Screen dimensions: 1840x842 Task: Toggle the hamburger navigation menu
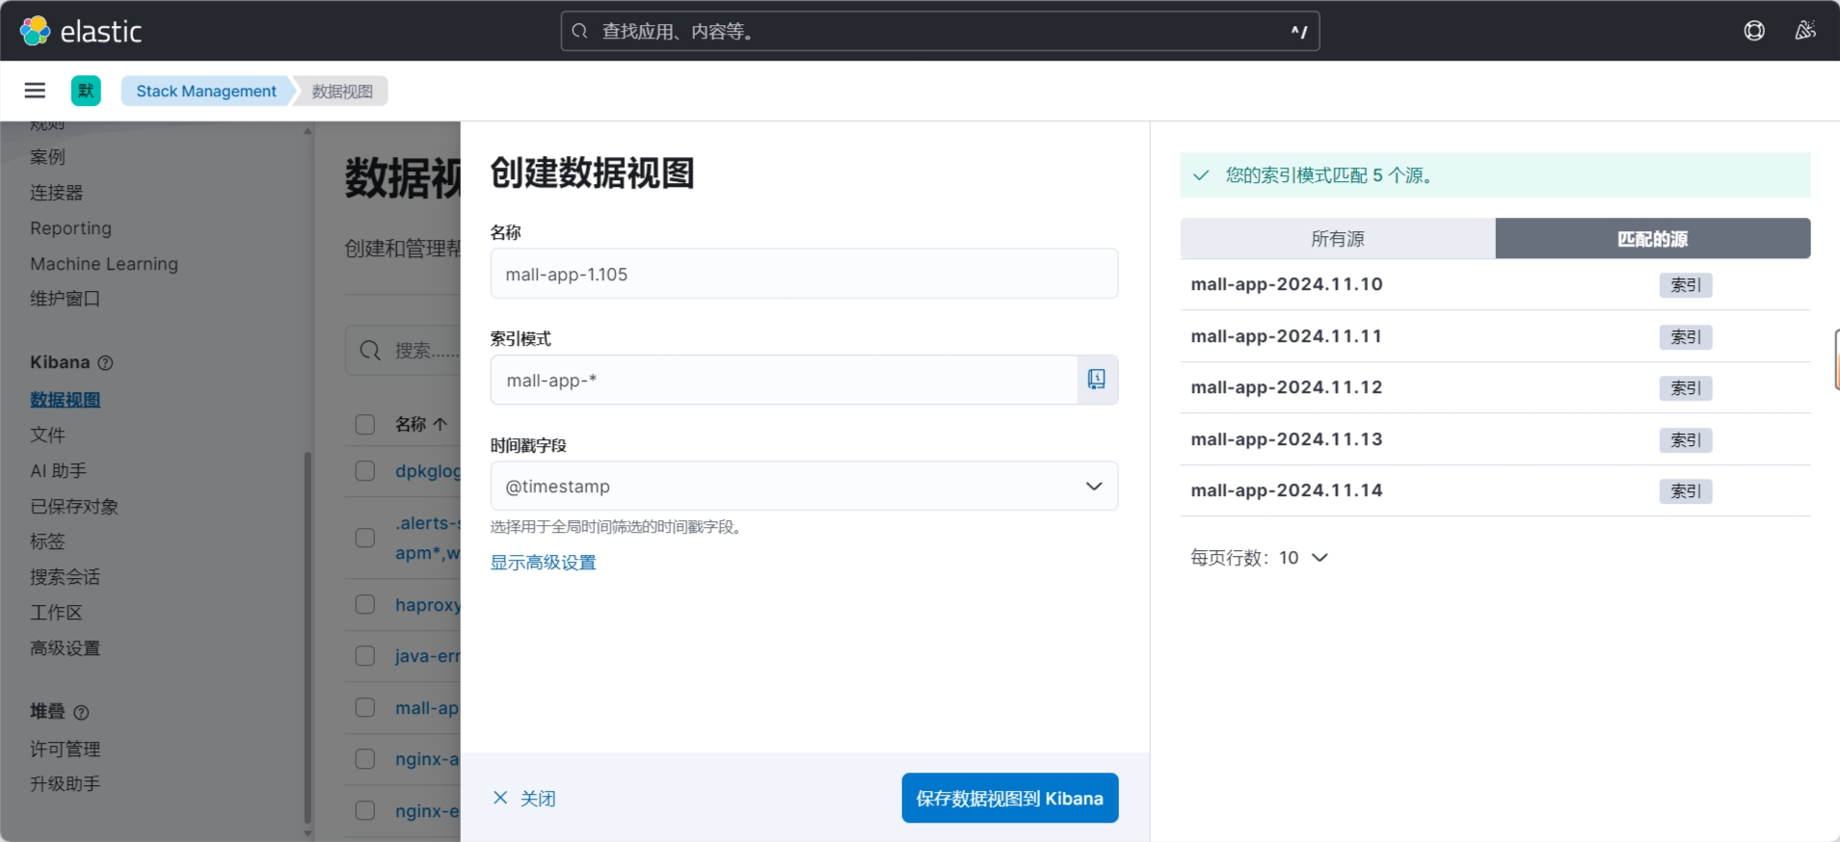point(35,91)
